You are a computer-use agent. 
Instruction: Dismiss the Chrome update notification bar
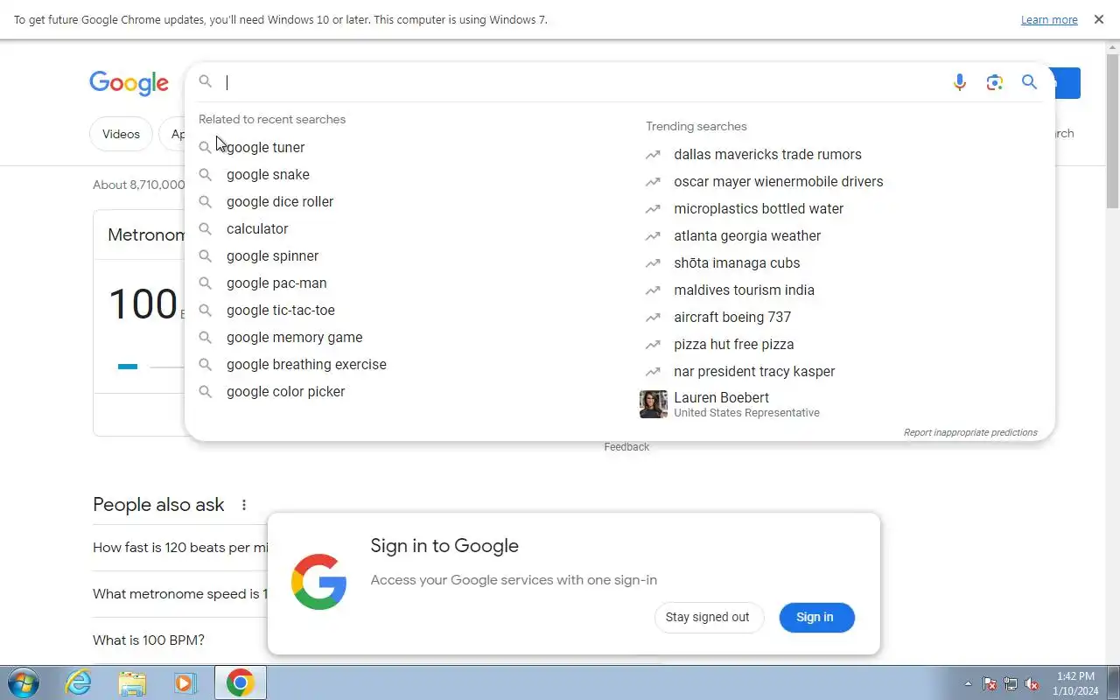[1099, 19]
